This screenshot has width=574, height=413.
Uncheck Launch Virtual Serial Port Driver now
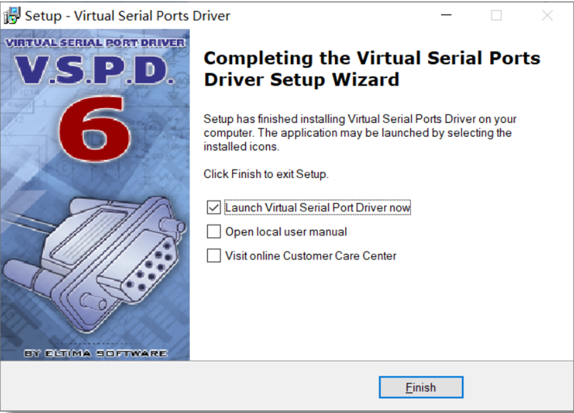(214, 207)
